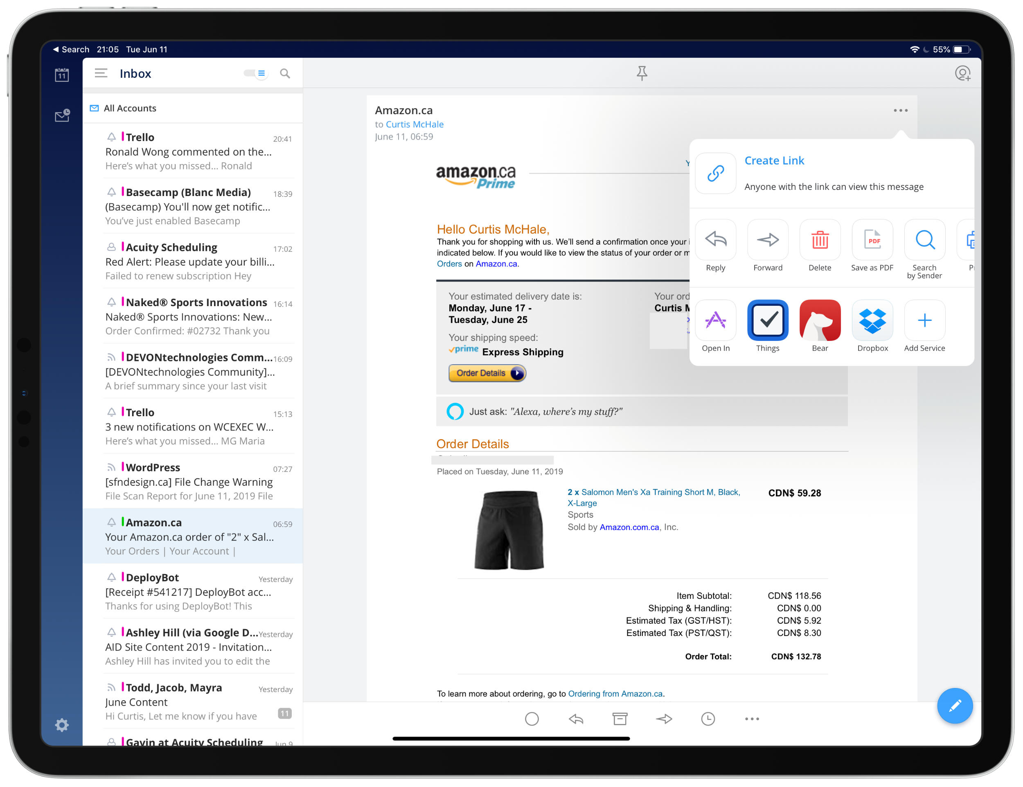Toggle notification bell on Acuity Scheduling email
The height and width of the screenshot is (787, 1023).
pos(111,247)
